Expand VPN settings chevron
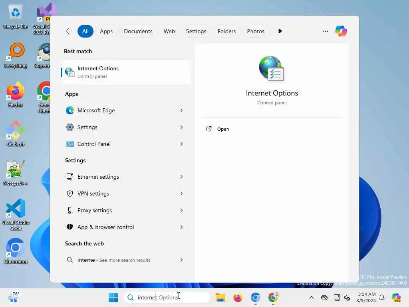Viewport: 409px width, 307px height. click(181, 193)
